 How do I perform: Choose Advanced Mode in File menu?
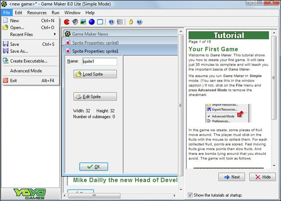26,71
